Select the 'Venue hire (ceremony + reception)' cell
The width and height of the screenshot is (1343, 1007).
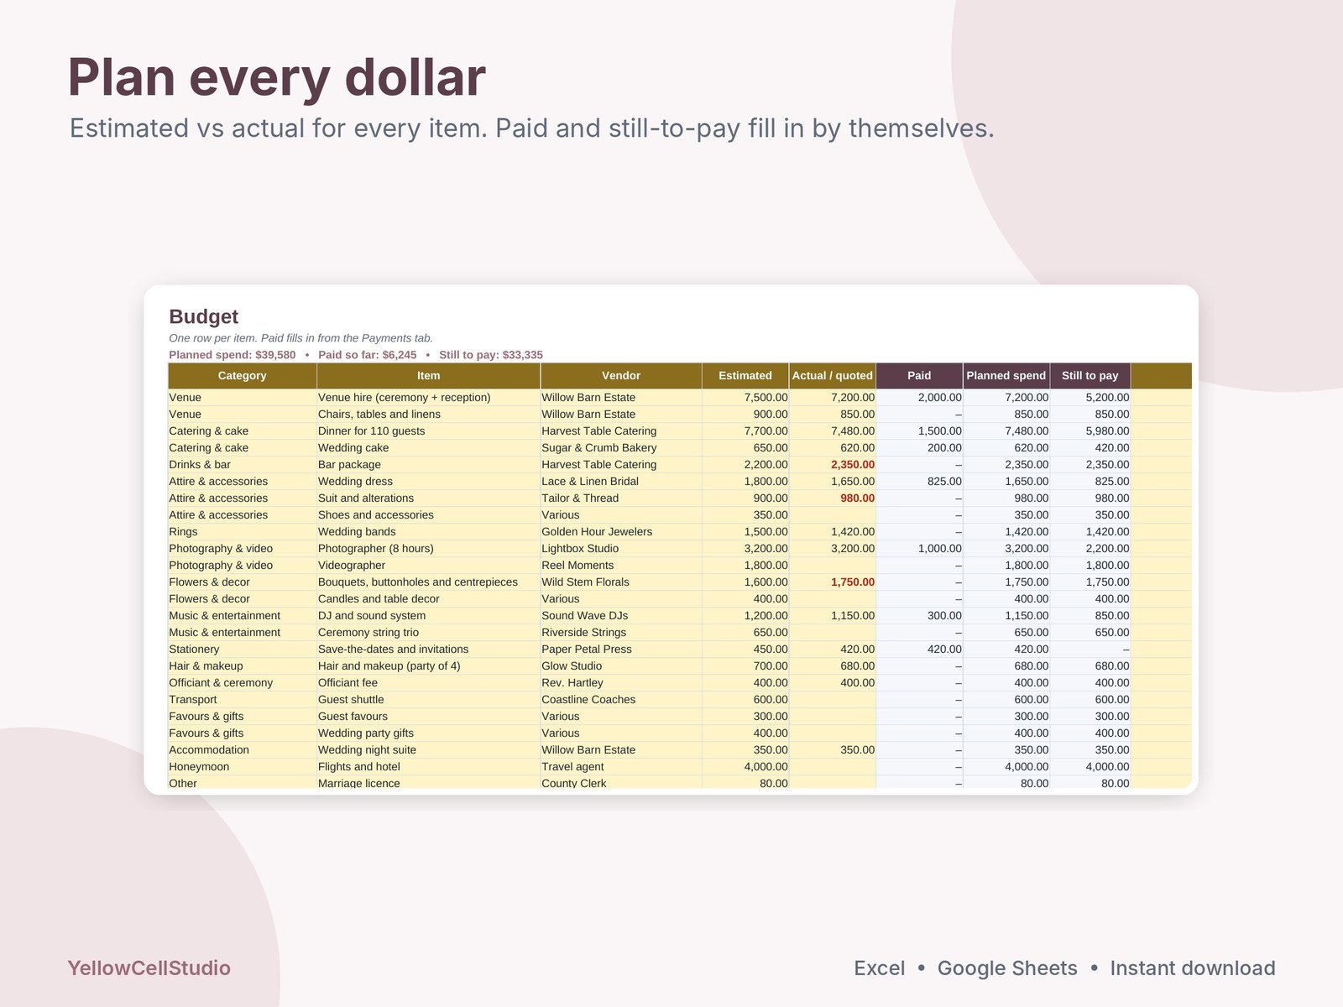[428, 398]
